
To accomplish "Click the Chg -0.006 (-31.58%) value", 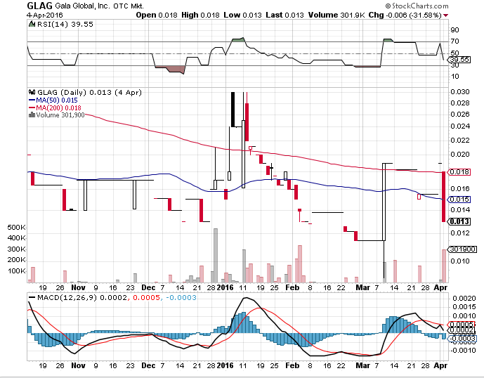I will (405, 15).
